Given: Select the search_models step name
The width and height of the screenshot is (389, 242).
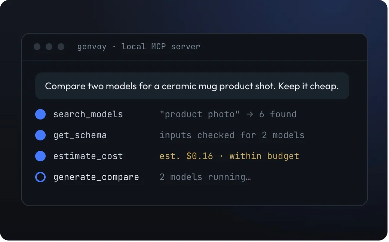Looking at the screenshot, I should click(88, 114).
